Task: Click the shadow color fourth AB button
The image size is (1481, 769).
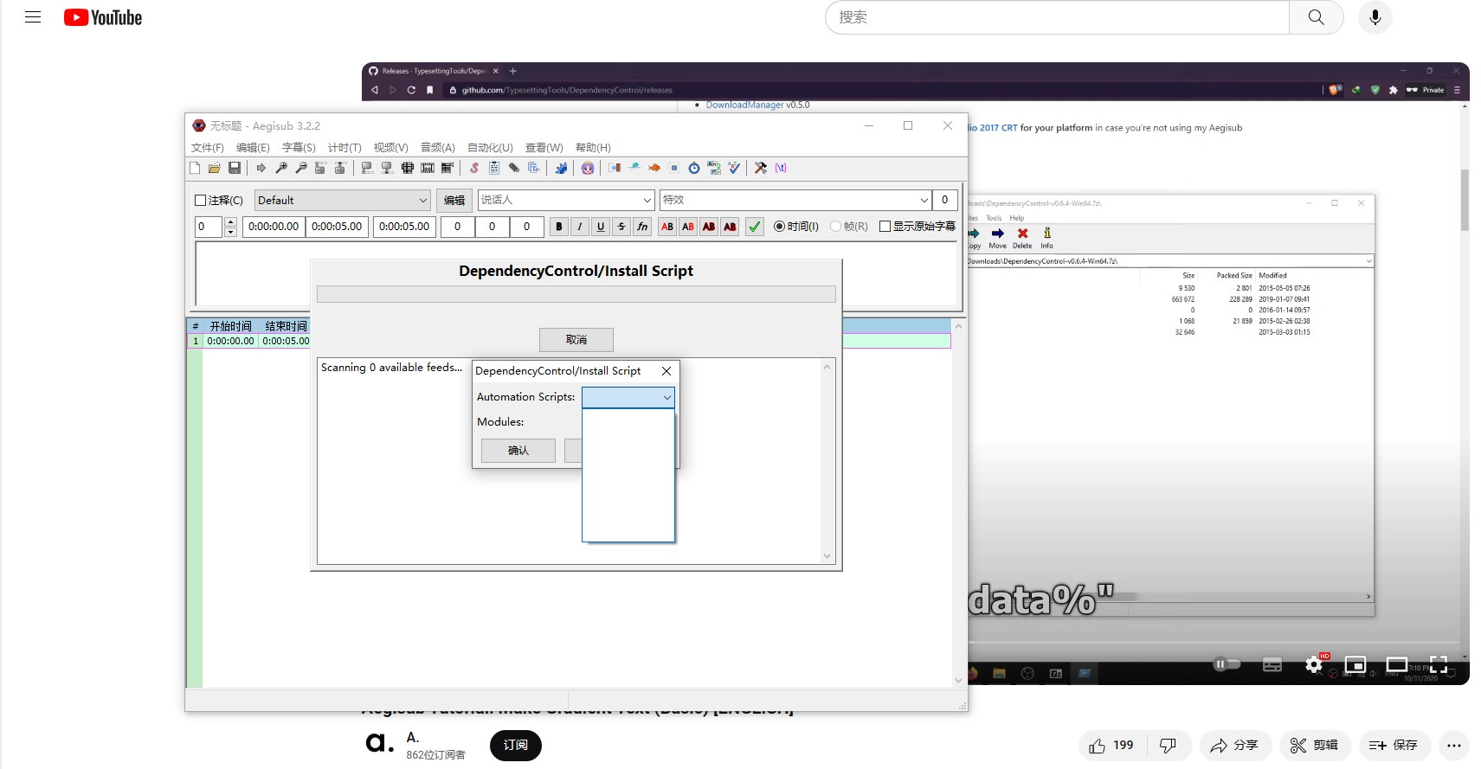Action: point(730,227)
